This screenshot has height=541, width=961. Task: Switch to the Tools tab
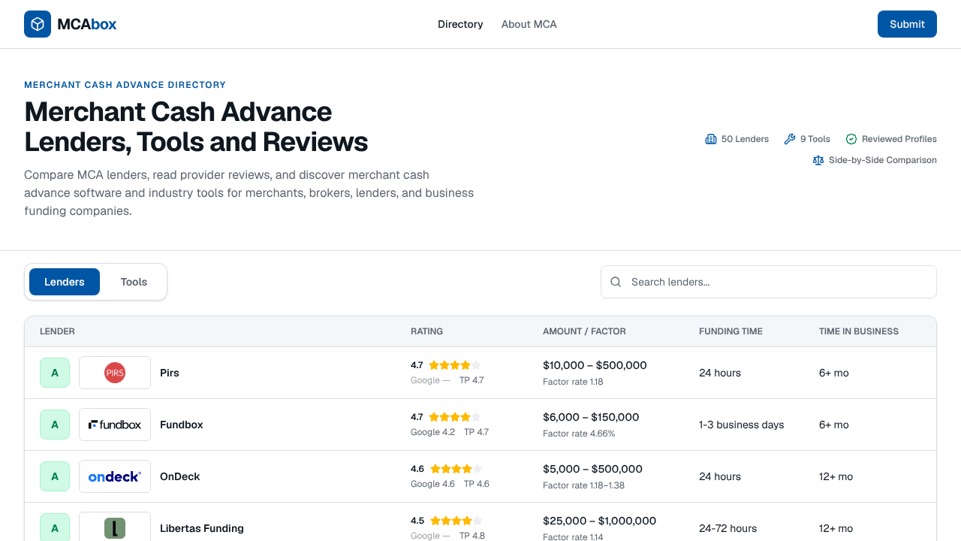(x=134, y=282)
